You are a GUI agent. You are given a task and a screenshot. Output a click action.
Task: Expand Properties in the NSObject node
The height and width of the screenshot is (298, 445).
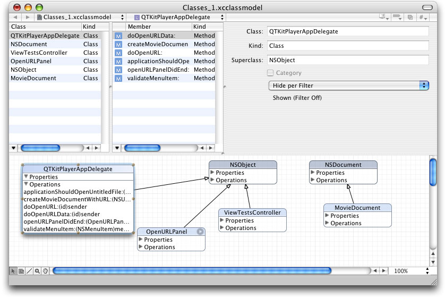[212, 173]
